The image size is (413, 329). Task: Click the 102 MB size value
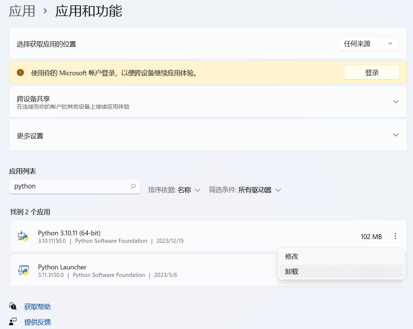371,236
